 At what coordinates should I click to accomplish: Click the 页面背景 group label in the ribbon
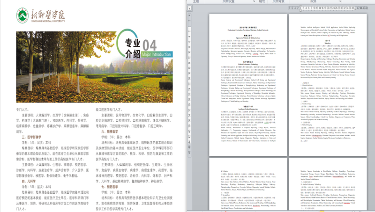(278, 1)
